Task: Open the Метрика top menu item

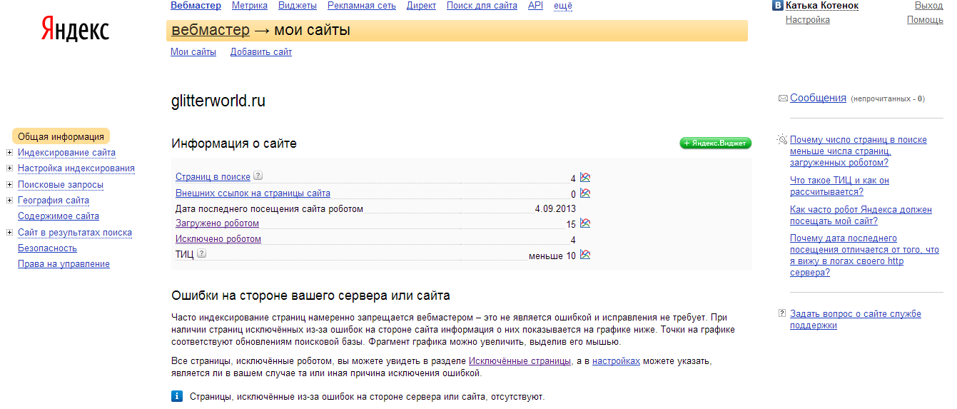Action: point(250,6)
